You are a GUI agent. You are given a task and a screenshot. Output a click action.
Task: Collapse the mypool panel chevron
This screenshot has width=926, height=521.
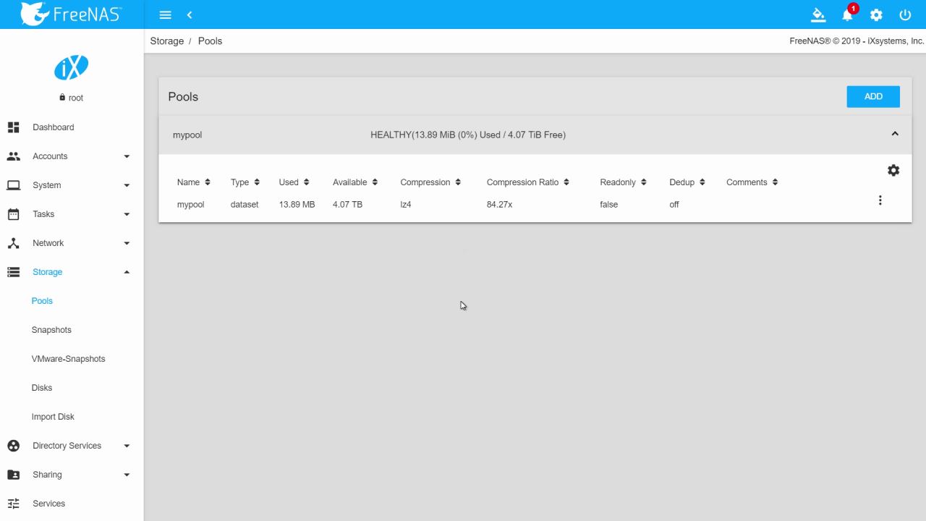[x=895, y=133]
